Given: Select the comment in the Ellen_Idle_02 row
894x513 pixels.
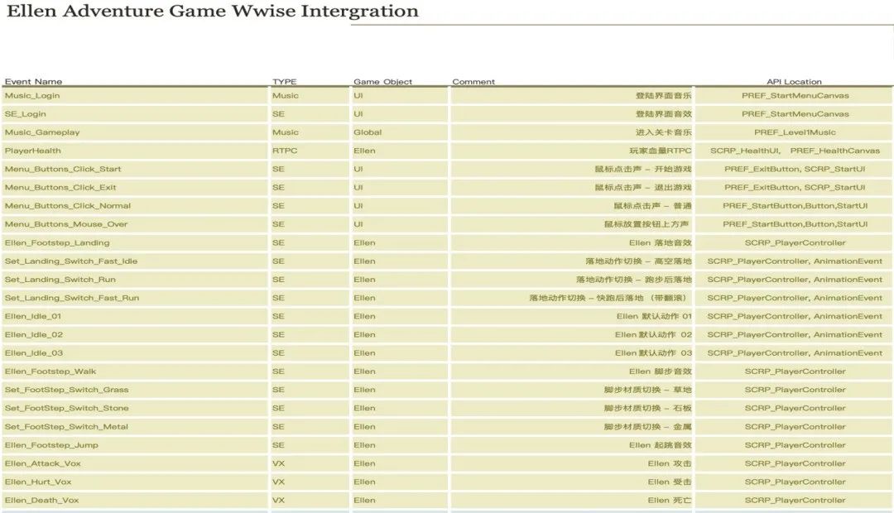Looking at the screenshot, I should pyautogui.click(x=653, y=334).
